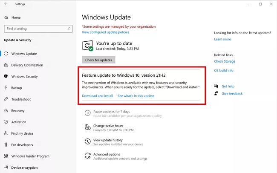The width and height of the screenshot is (277, 173).
Task: Click the up-to-date status icon with checkmark
Action: tap(87, 46)
